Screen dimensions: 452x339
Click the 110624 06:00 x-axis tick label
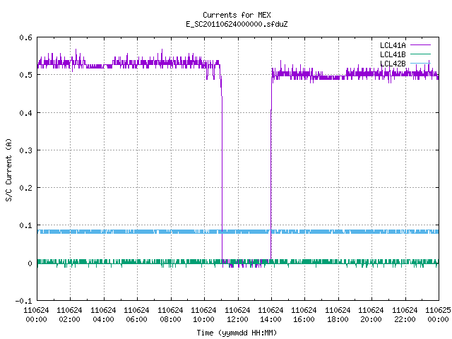click(137, 315)
